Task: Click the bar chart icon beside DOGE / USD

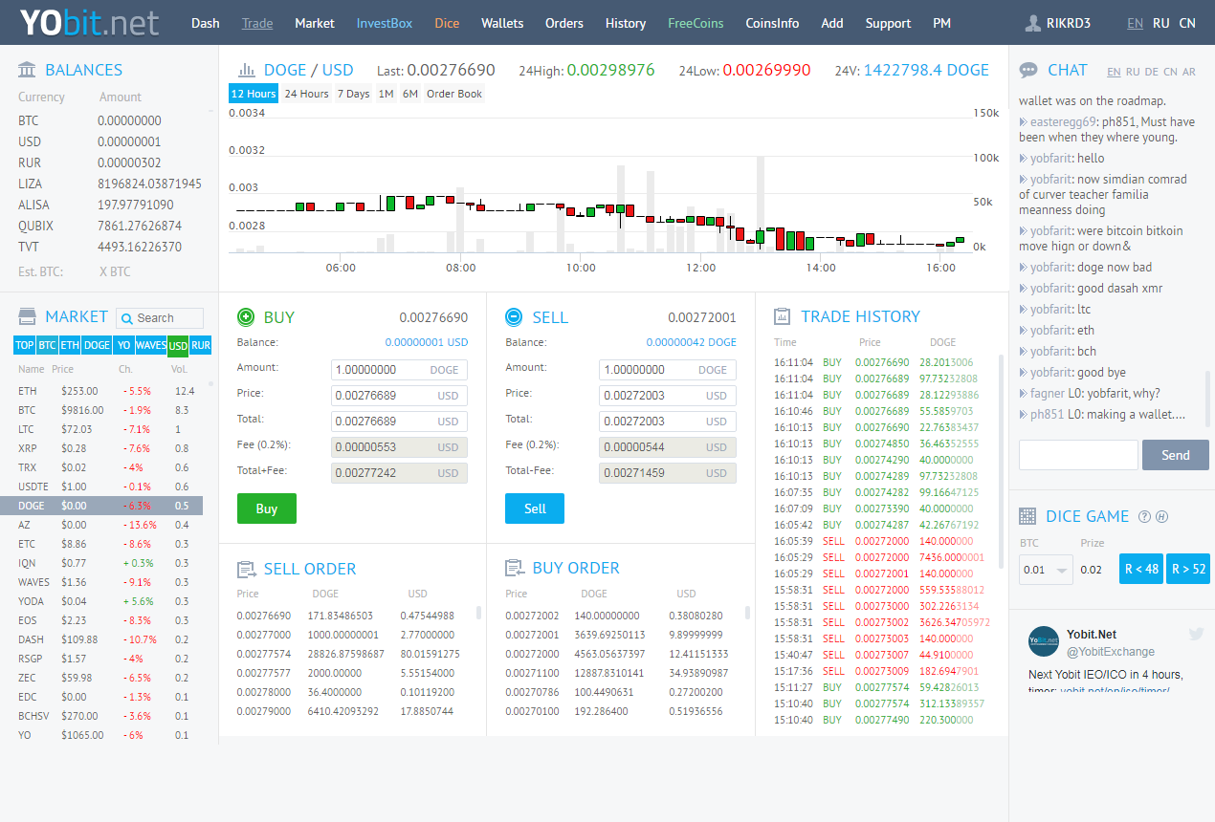Action: [x=247, y=70]
